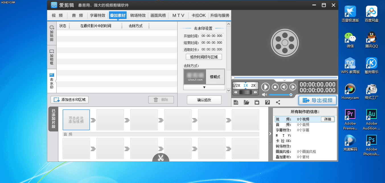Click the 导出视频 export button
This screenshot has height=183, width=385.
pos(318,100)
